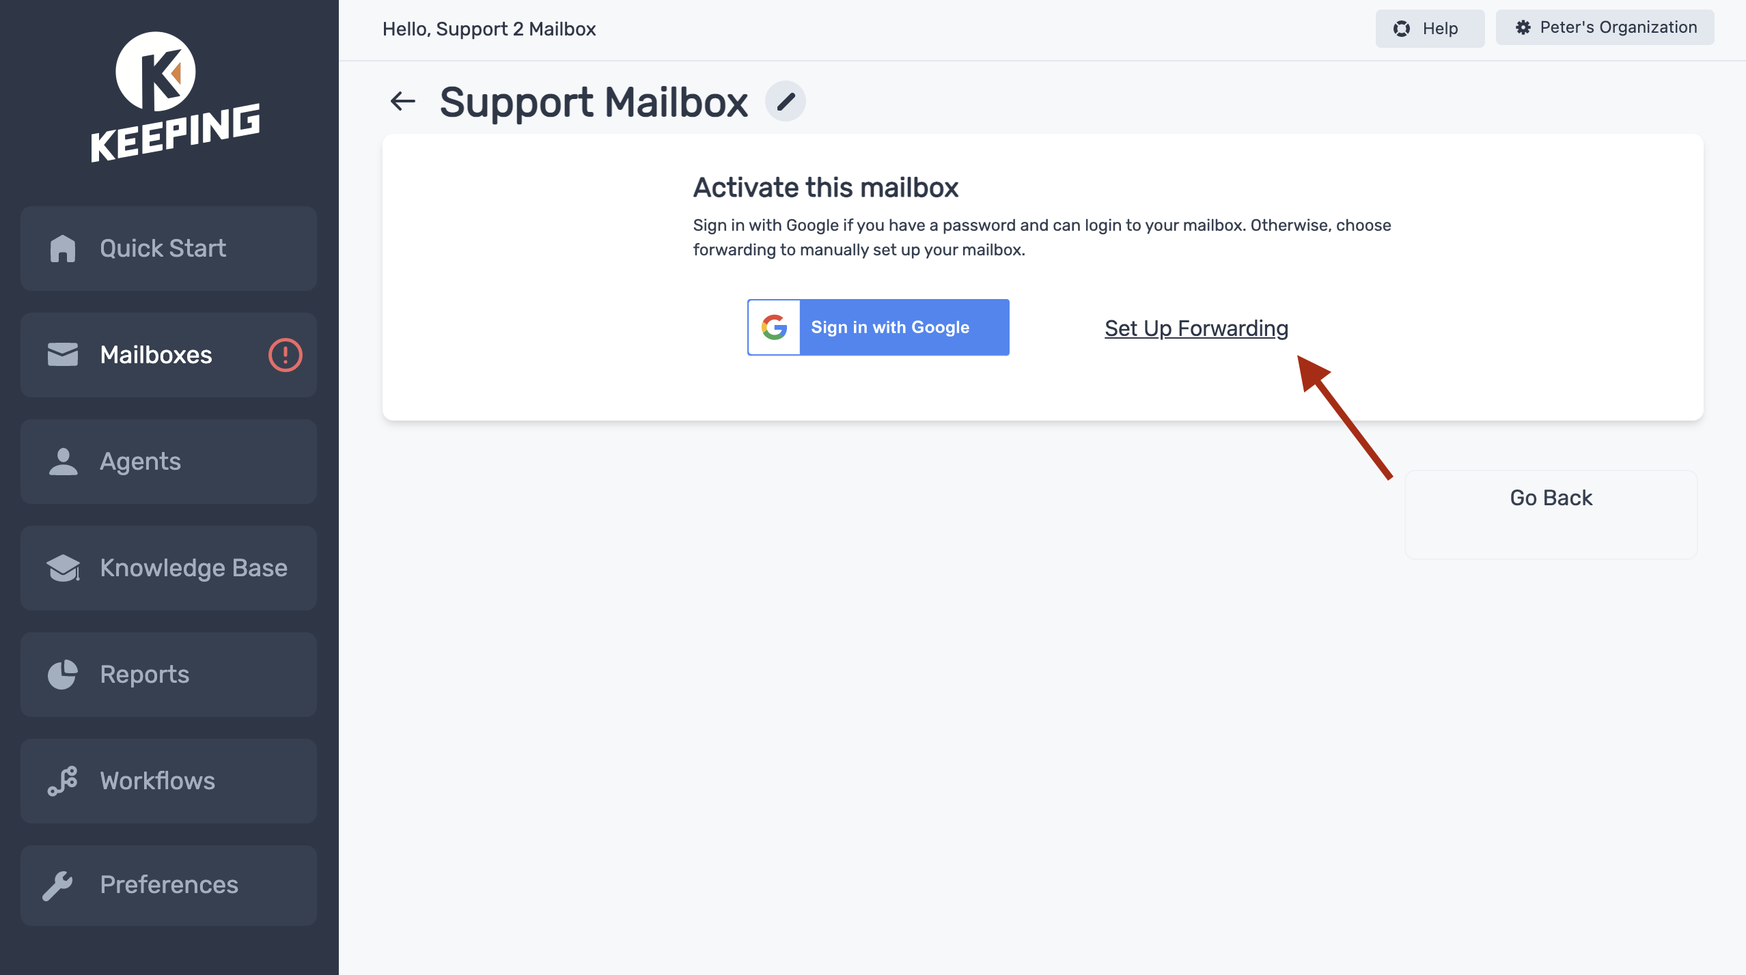Click the red alert icon on Mailboxes
1746x975 pixels.
285,355
